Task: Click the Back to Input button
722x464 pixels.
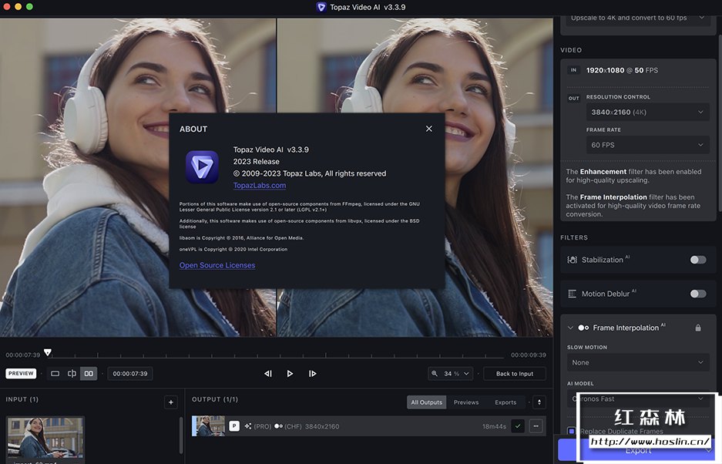Action: click(515, 374)
